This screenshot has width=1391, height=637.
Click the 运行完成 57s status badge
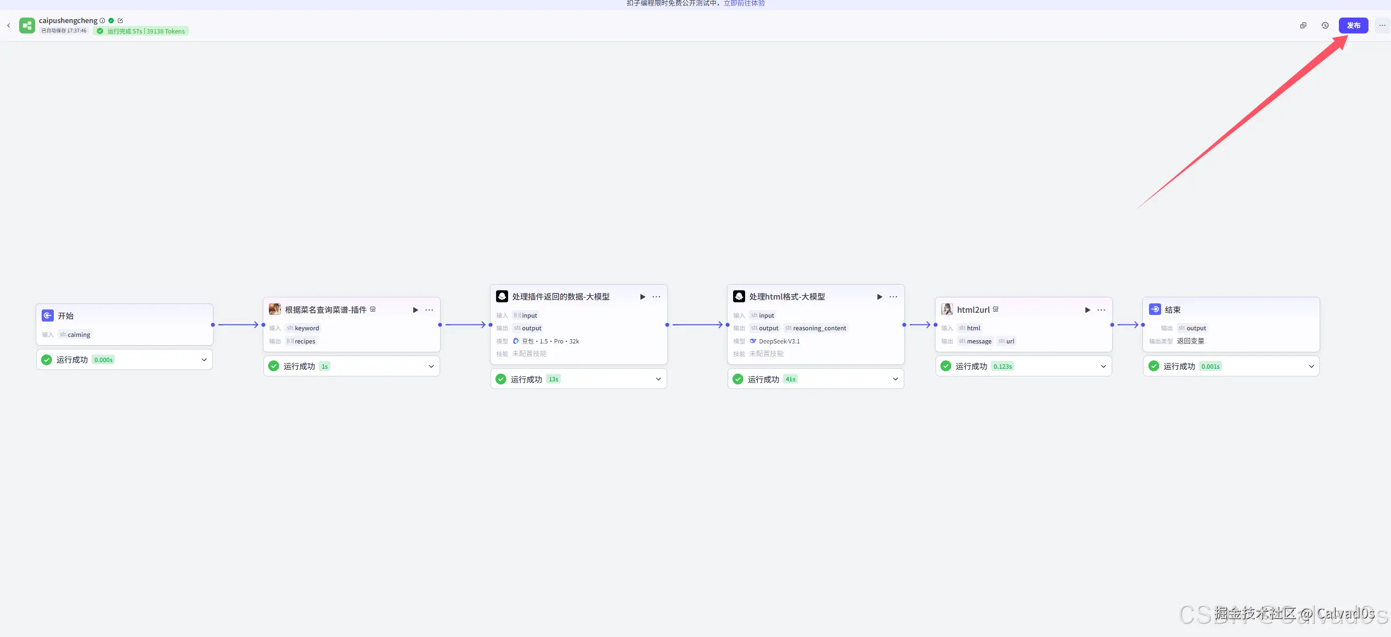coord(141,31)
